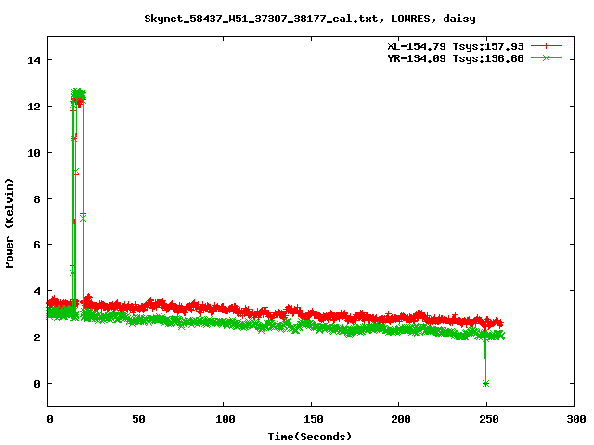This screenshot has height=445, width=594.
Task: Click the y-axis tick label 14
Action: (x=33, y=60)
